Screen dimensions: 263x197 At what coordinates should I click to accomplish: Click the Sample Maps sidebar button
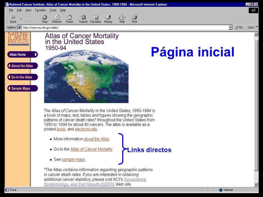click(23, 88)
